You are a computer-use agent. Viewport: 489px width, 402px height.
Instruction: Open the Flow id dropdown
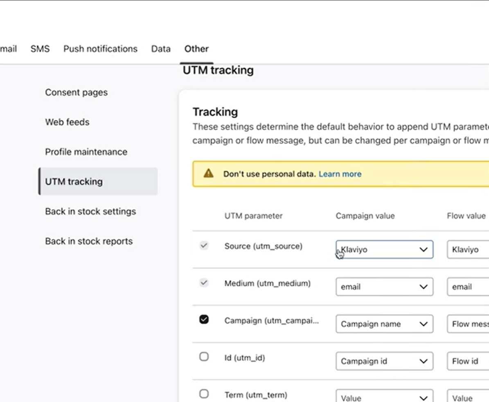point(468,361)
